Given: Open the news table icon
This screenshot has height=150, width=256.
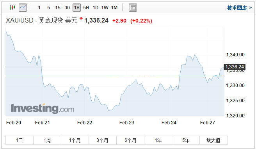Looking at the screenshot, I should pyautogui.click(x=133, y=7).
